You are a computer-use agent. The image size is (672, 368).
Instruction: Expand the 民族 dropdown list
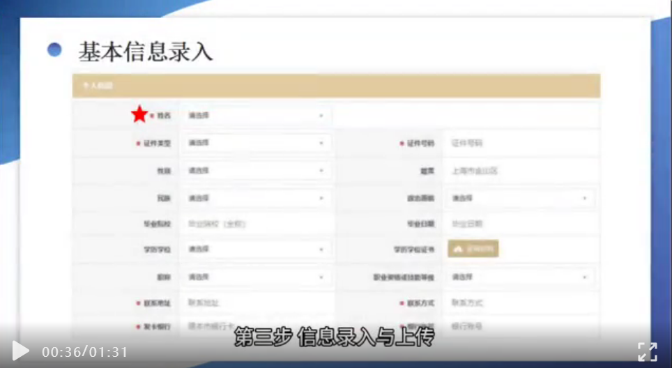tap(256, 198)
